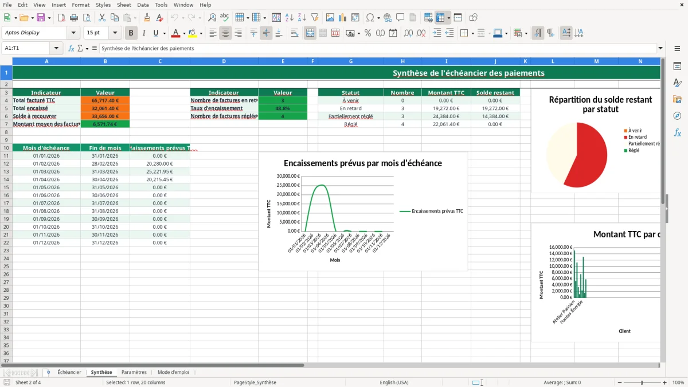Screen dimensions: 688x387
Task: Click the Sum (Σ) button
Action: 80,48
